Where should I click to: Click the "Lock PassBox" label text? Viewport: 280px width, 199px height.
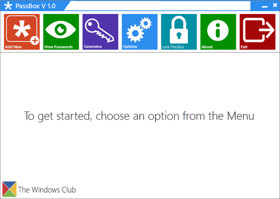tap(173, 47)
